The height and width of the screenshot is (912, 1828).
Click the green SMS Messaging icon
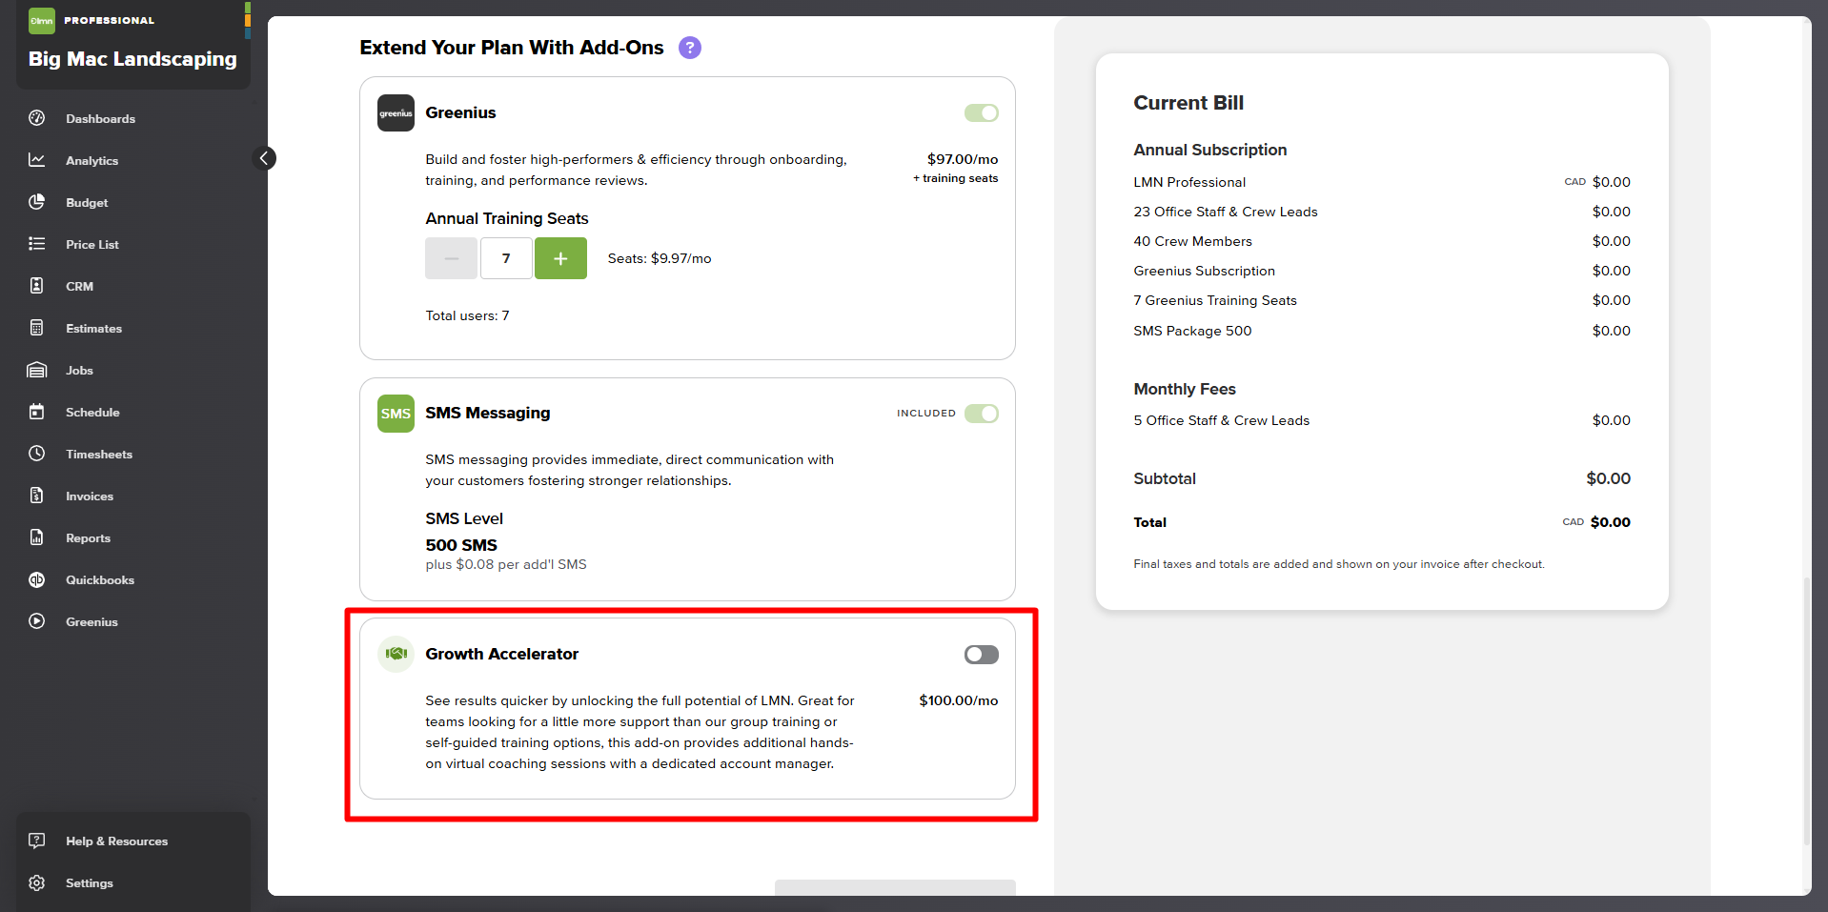396,414
